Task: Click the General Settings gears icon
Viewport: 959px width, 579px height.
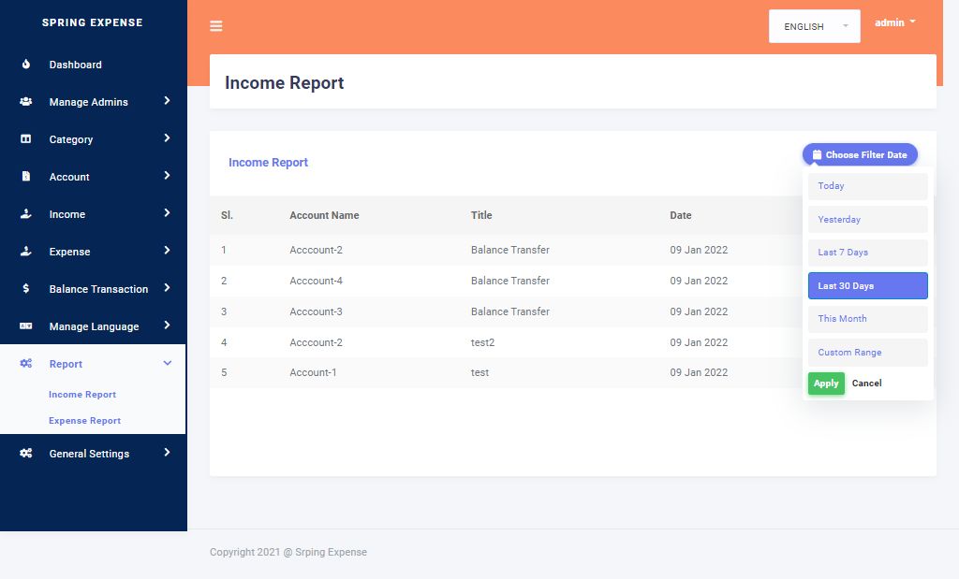Action: [x=26, y=454]
